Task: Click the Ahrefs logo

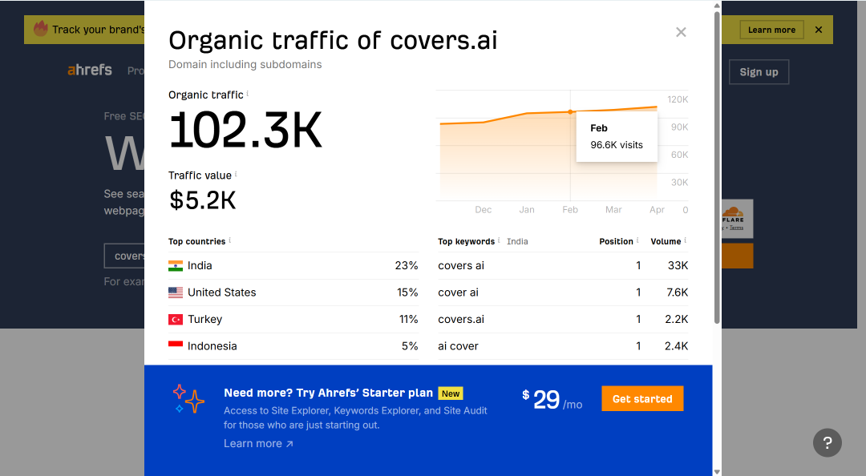Action: [x=90, y=71]
